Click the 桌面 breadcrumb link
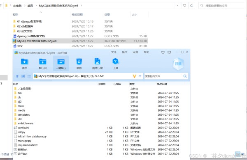The width and height of the screenshot is (247, 160). pyautogui.click(x=30, y=6)
